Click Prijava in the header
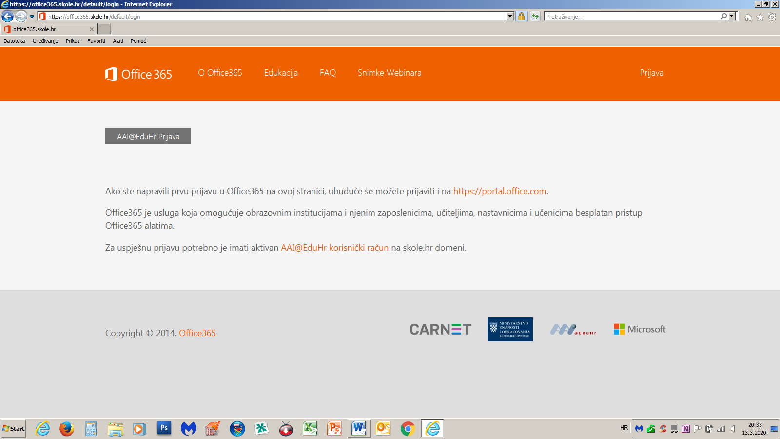 (651, 73)
